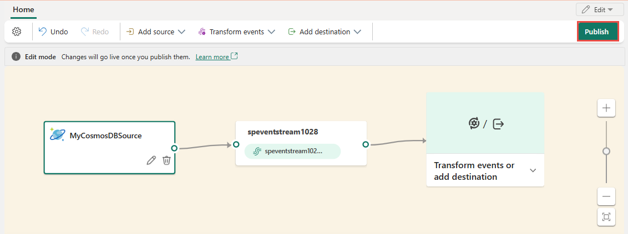Viewport: 628px width, 234px height.
Task: Switch to the Home tab
Action: click(23, 9)
